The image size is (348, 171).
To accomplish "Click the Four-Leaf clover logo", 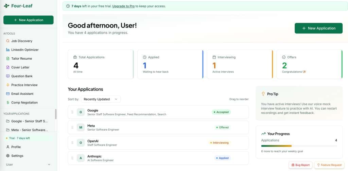I will coord(6,6).
